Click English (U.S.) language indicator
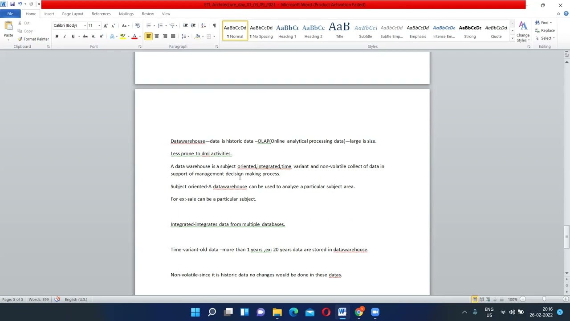570x321 pixels. pos(76,299)
